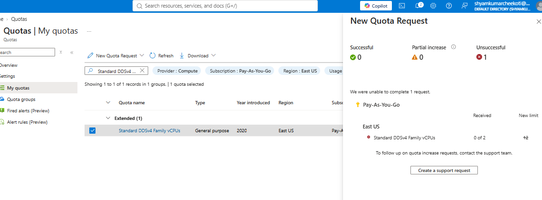Open the Region : East US filter

[x=299, y=71]
